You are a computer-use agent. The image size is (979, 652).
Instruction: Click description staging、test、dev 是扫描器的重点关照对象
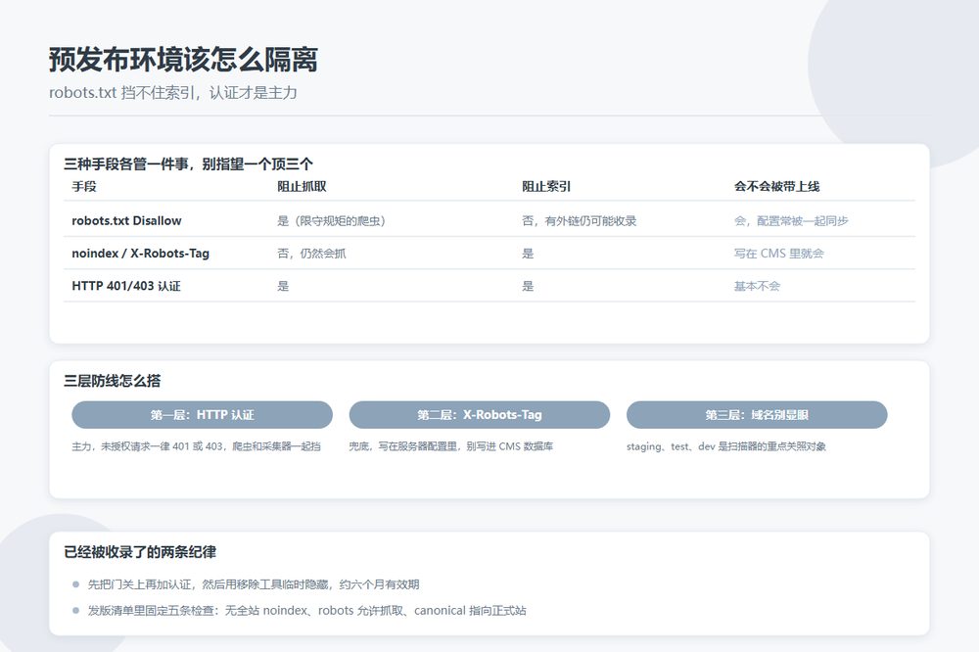[x=726, y=446]
